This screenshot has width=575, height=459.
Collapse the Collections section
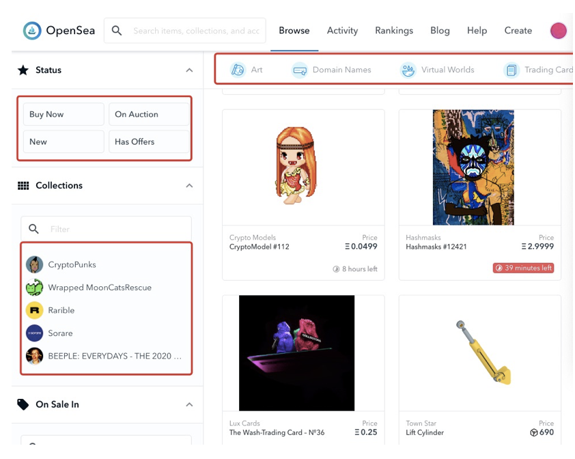[189, 186]
